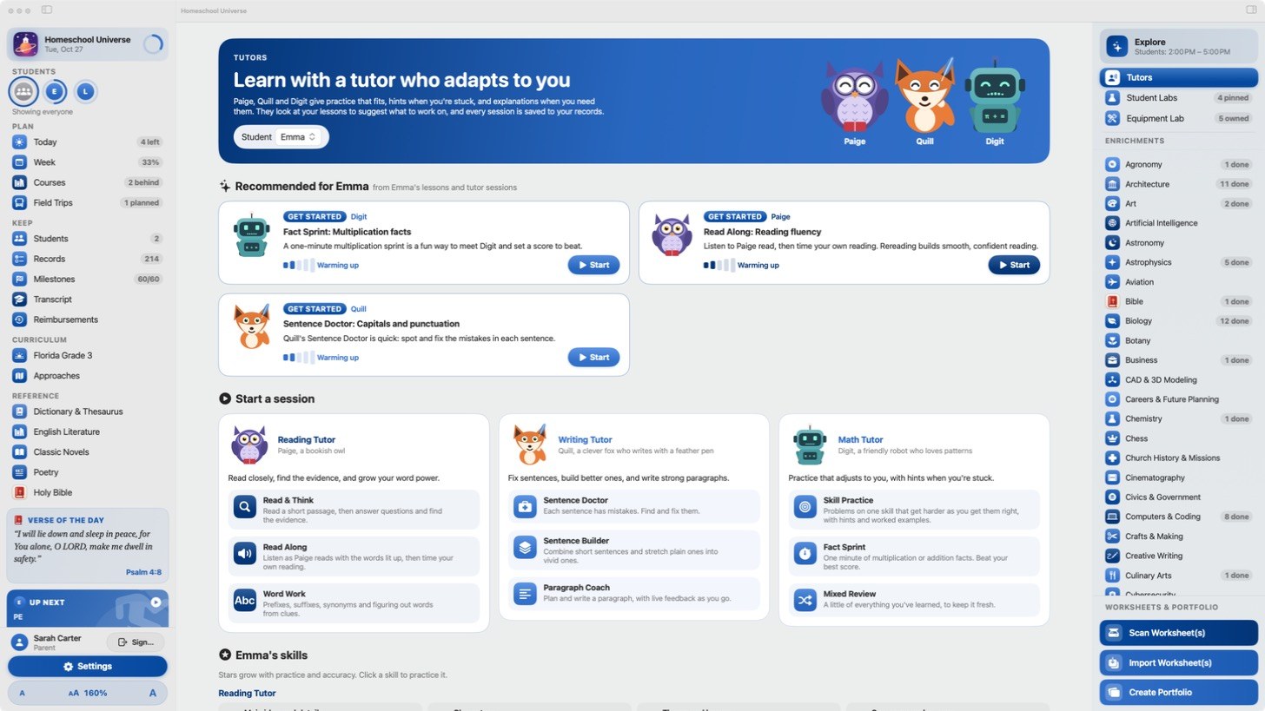The height and width of the screenshot is (711, 1265).
Task: Open the Student Emma dropdown
Action: (299, 137)
